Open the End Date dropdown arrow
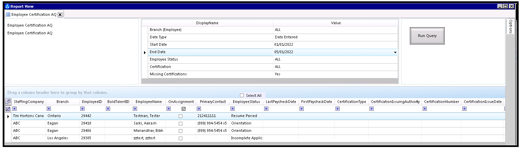This screenshot has width=522, height=149. point(395,52)
